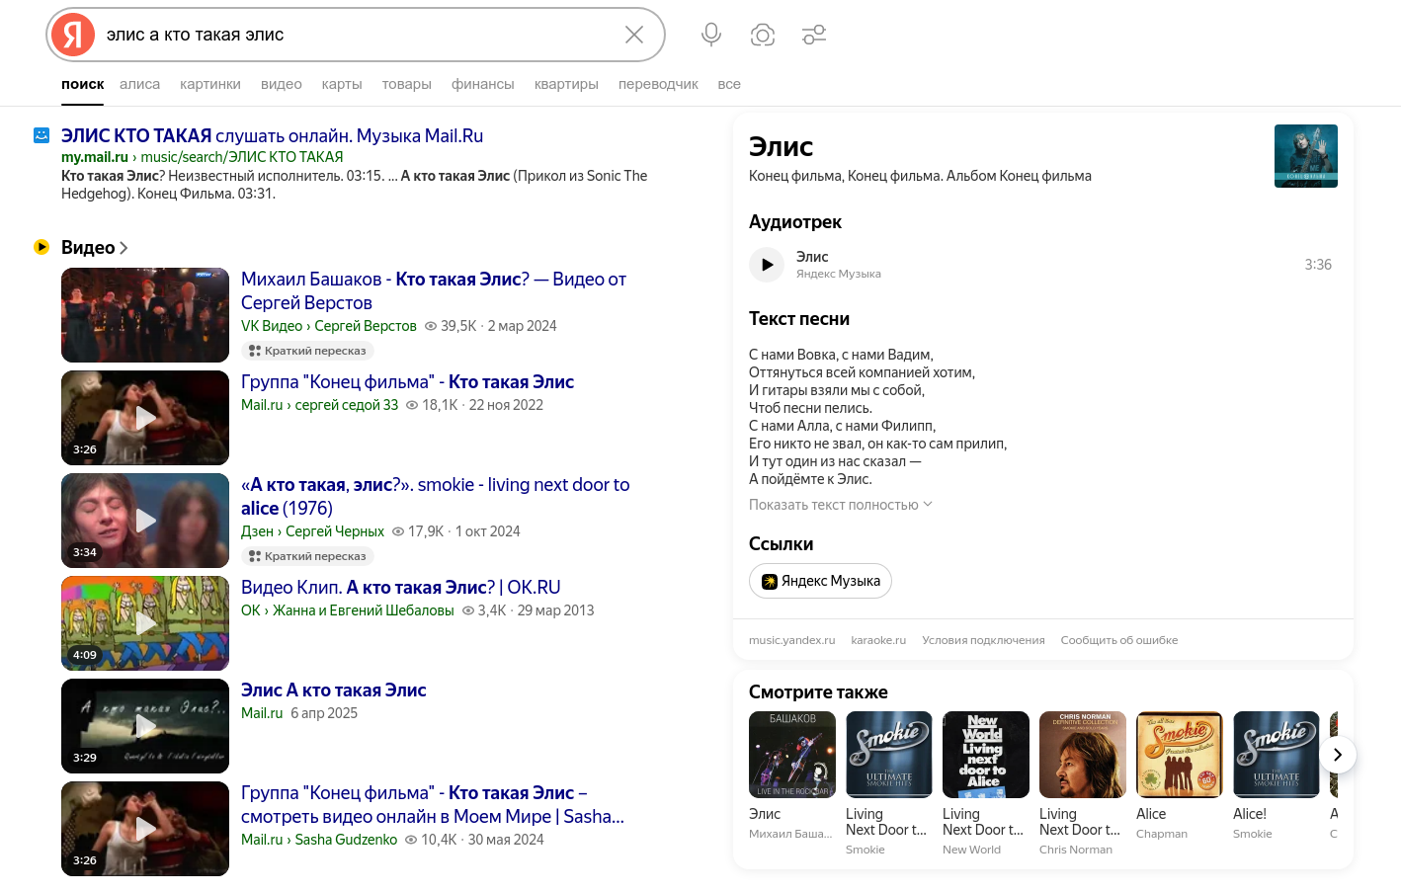
Task: Play the 22 ноя 2022 Конец фильма video thumbnail
Action: 145,418
